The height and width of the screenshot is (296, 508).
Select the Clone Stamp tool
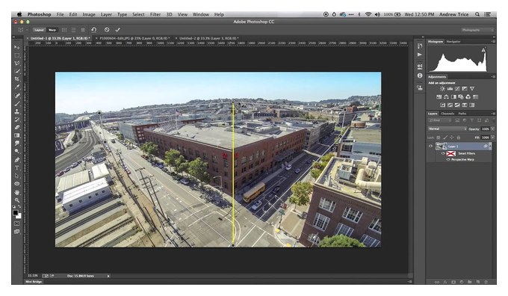coord(17,111)
